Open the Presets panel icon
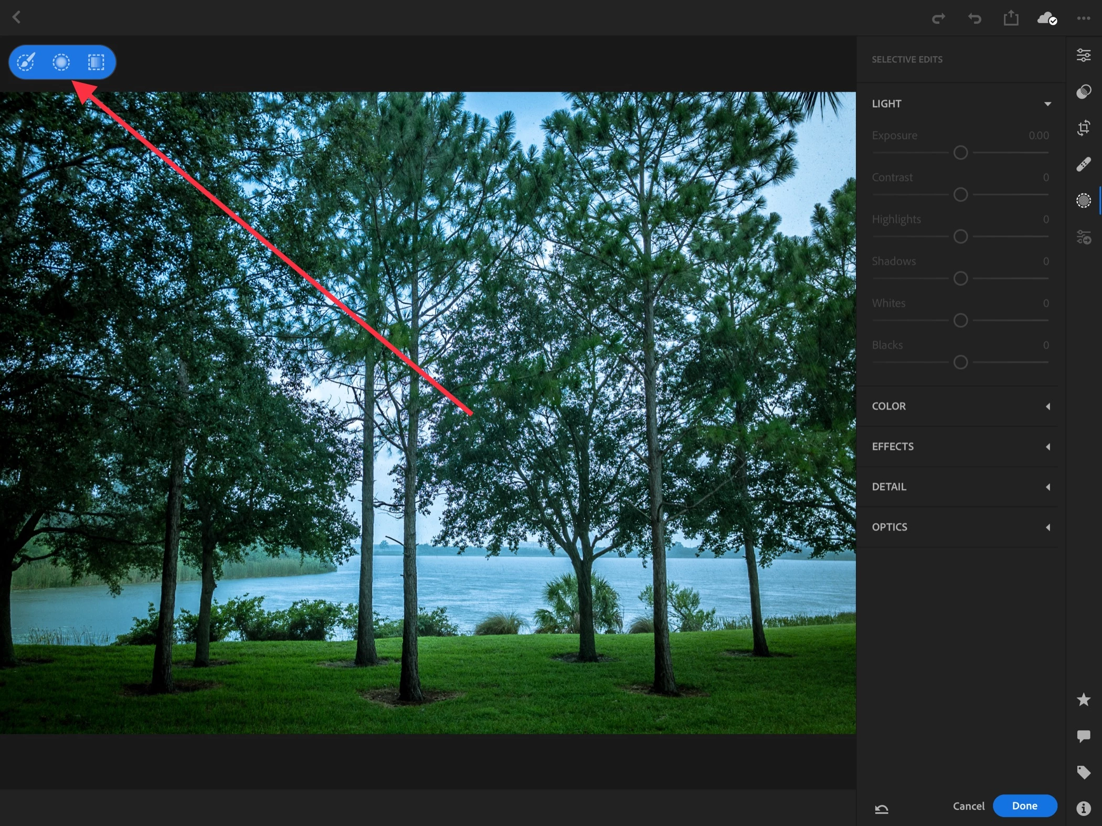1102x826 pixels. click(x=1083, y=92)
